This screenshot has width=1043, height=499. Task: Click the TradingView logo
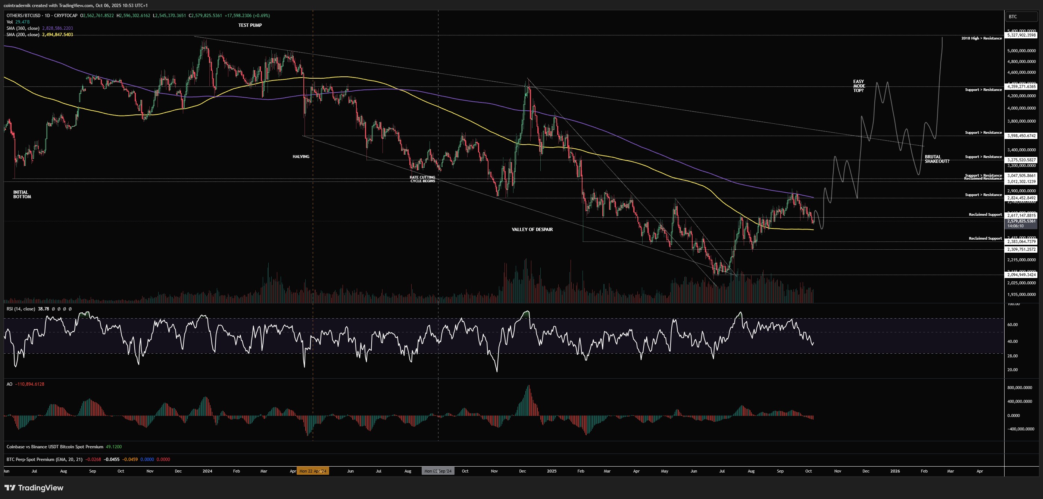pos(34,488)
